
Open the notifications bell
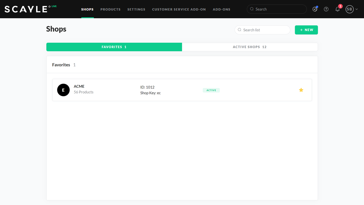338,9
